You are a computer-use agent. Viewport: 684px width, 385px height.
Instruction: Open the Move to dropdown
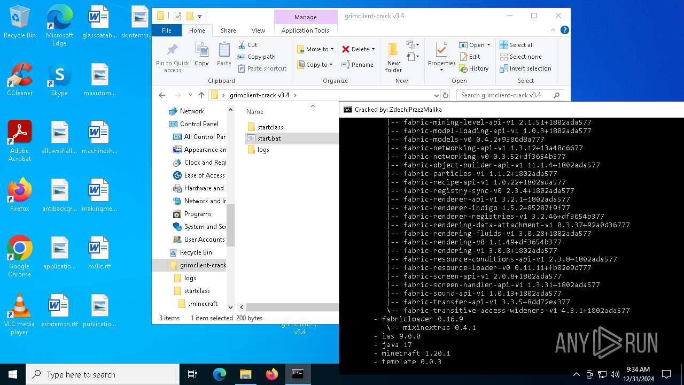tap(315, 49)
